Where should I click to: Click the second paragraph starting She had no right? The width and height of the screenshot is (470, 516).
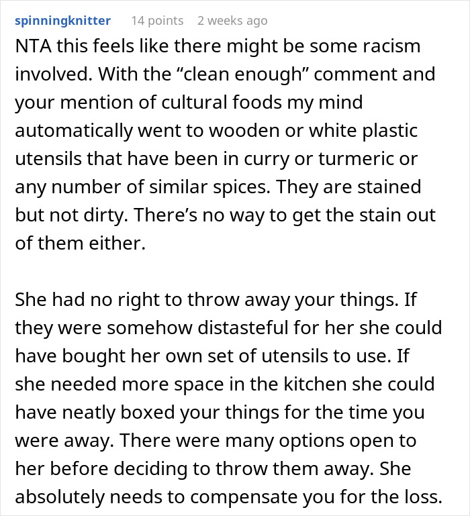pyautogui.click(x=228, y=398)
